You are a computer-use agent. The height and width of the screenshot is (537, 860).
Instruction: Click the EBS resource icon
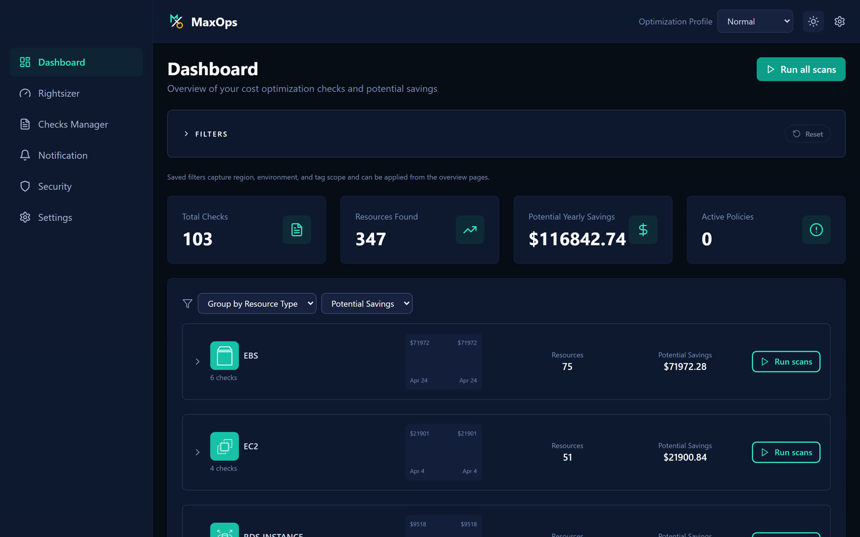coord(224,355)
